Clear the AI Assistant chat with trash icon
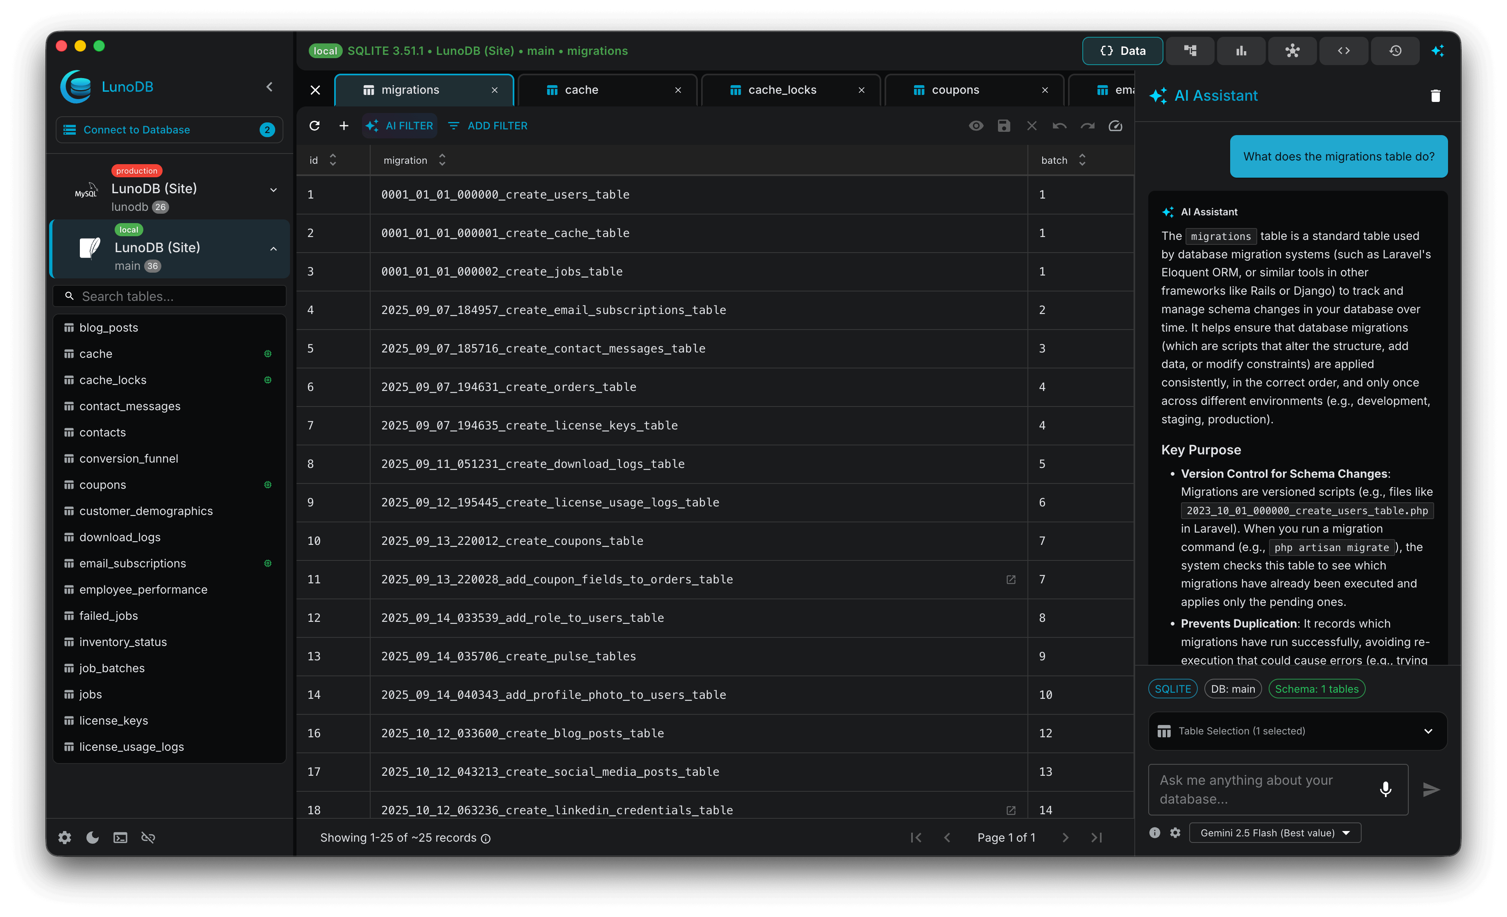This screenshot has height=917, width=1507. coord(1435,95)
